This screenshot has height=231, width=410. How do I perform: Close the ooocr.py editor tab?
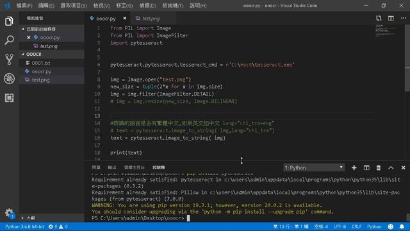[x=124, y=19]
